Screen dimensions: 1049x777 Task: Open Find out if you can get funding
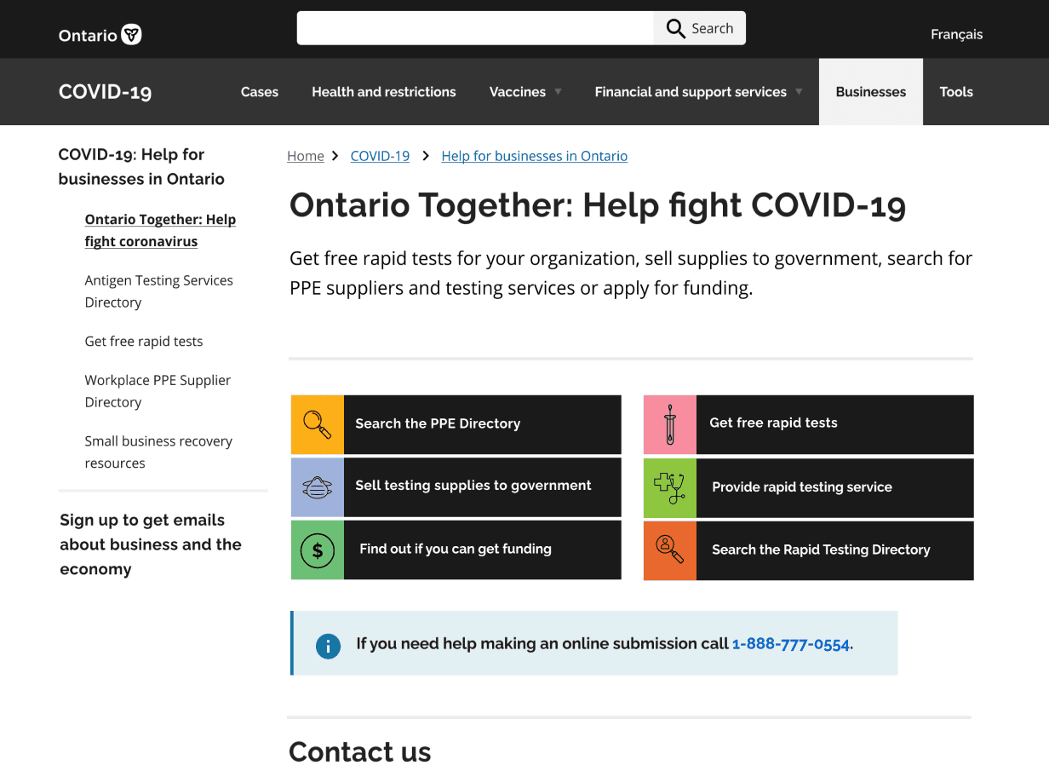coord(456,550)
